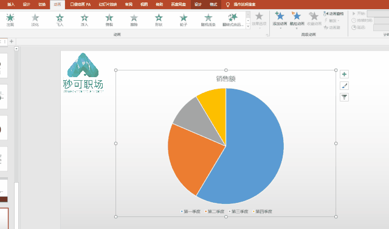
Task: Open the 口袋动画 PA tab
Action: click(80, 4)
